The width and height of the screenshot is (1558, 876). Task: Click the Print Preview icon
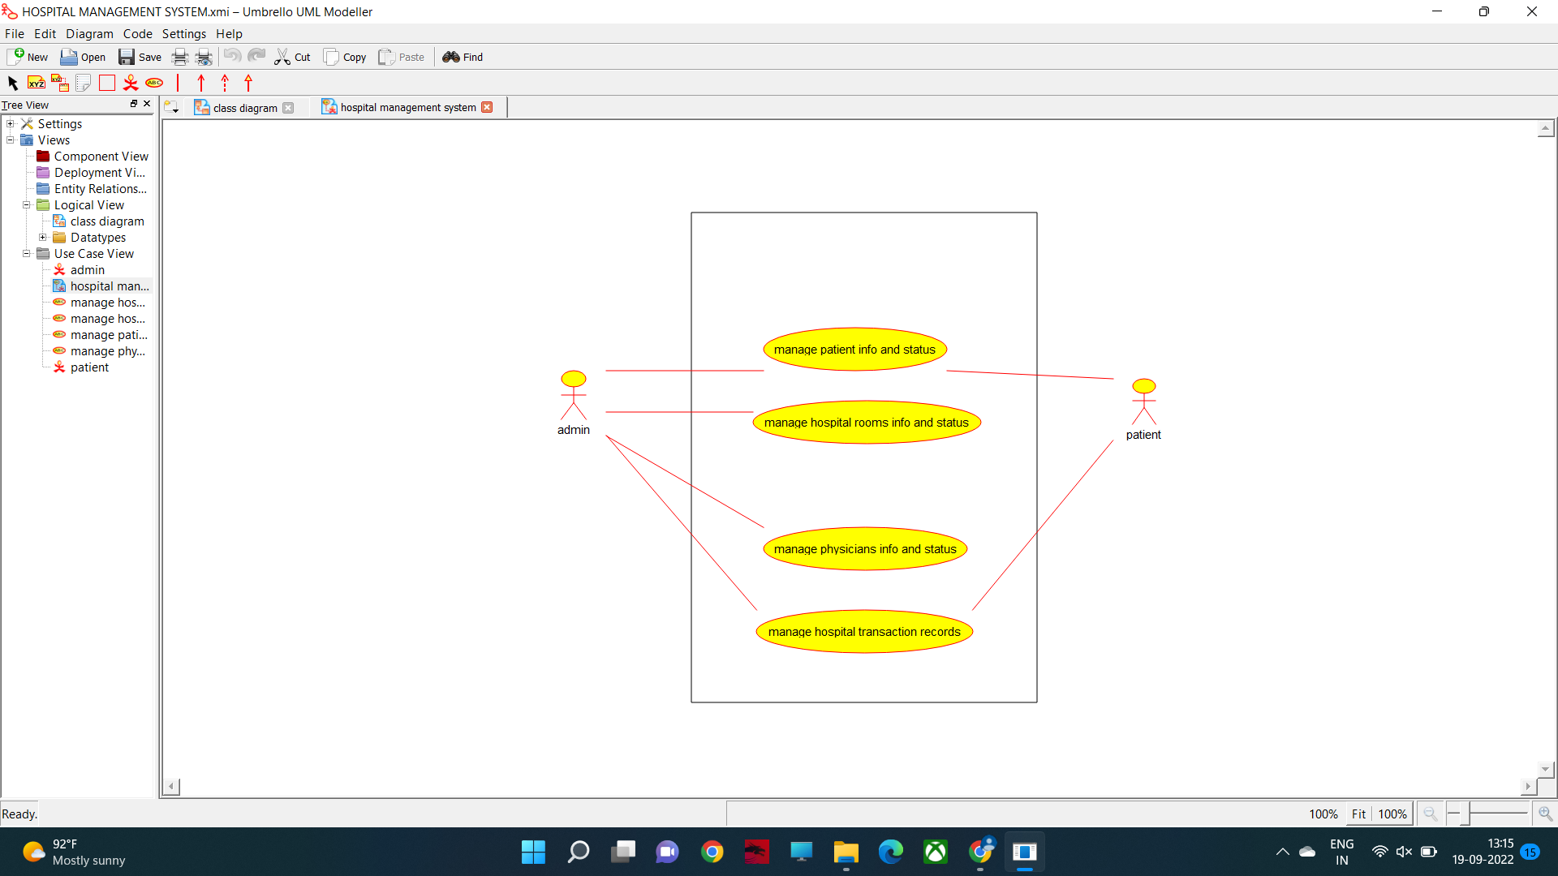point(204,57)
